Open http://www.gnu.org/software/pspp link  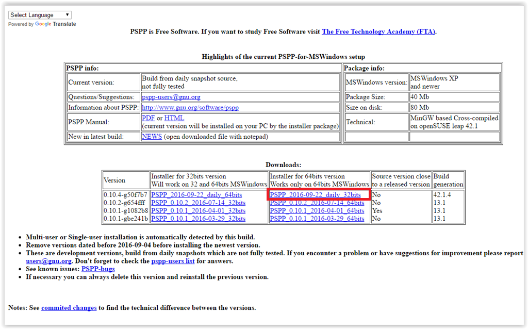click(x=190, y=108)
